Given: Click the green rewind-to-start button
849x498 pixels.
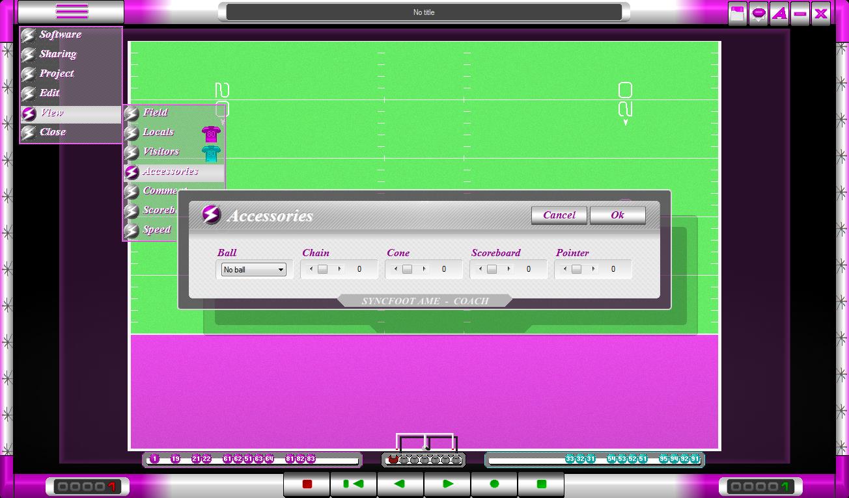Looking at the screenshot, I should pyautogui.click(x=354, y=484).
